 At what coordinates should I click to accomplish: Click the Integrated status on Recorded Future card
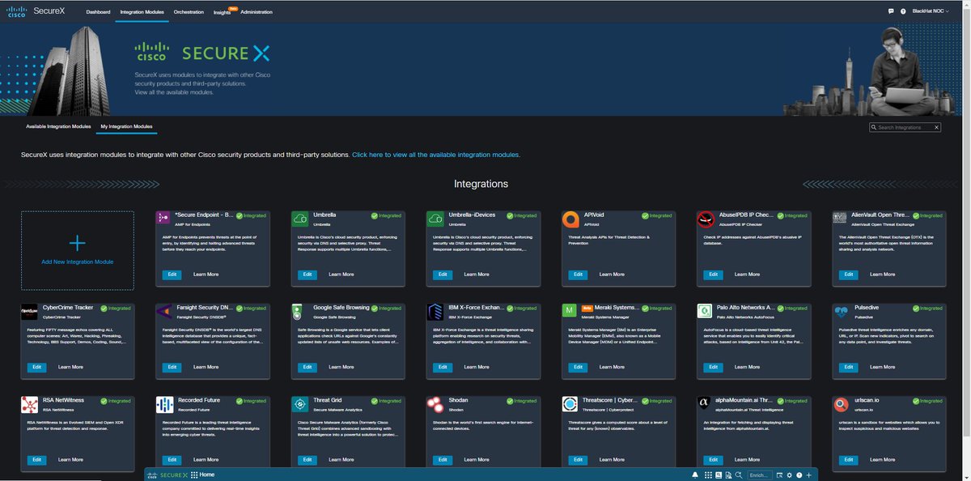pos(252,401)
